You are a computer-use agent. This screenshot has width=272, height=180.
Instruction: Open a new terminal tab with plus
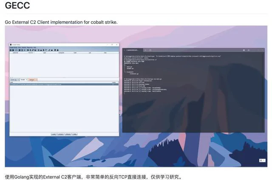pyautogui.click(x=145, y=50)
